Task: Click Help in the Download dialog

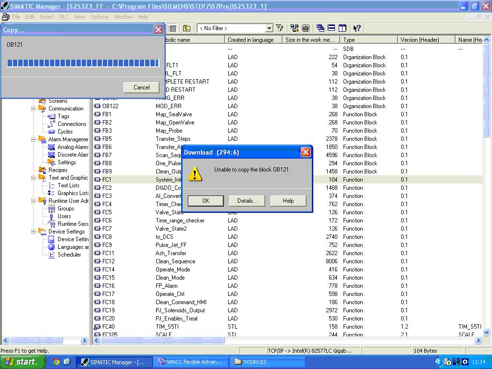Action: pos(288,201)
